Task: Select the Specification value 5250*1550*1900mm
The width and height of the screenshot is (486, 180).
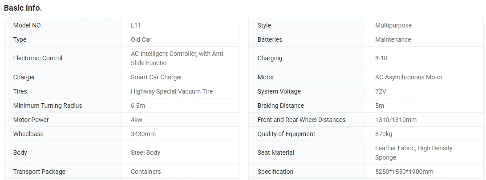Action: click(x=404, y=172)
